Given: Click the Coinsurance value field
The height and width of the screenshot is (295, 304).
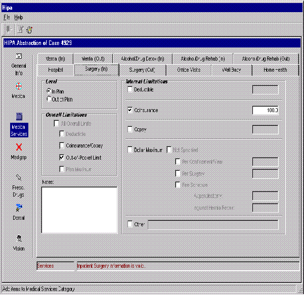Looking at the screenshot, I should click(265, 110).
